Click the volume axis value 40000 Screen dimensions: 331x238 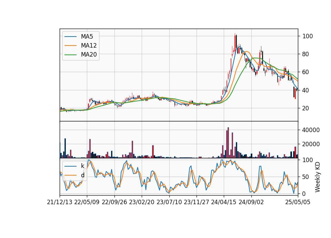[x=311, y=130]
